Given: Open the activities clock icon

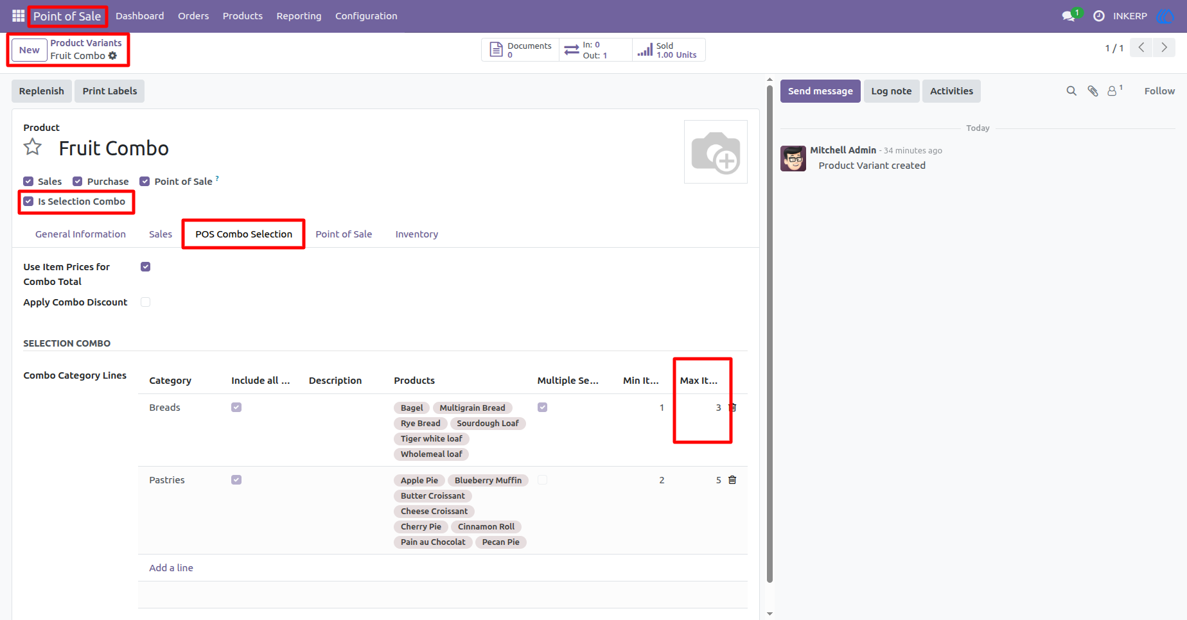Looking at the screenshot, I should (1099, 15).
